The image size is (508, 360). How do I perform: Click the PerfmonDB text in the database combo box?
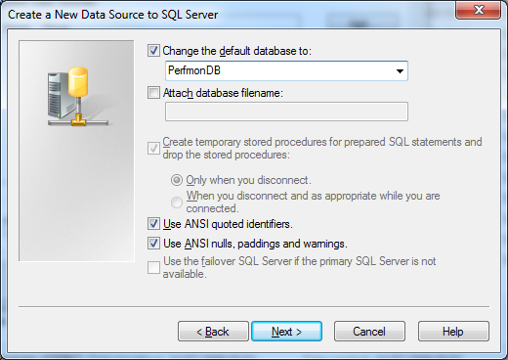pyautogui.click(x=194, y=70)
